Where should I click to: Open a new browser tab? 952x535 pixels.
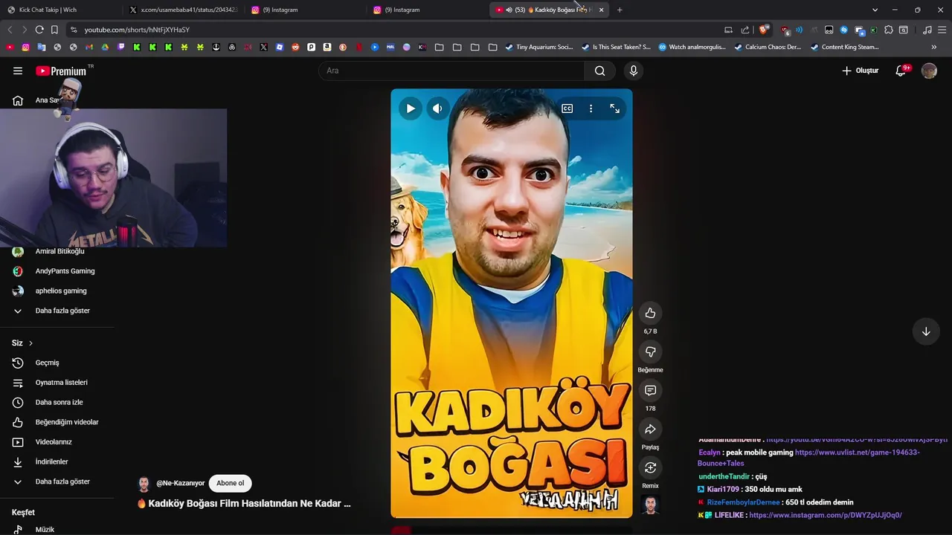coord(620,10)
